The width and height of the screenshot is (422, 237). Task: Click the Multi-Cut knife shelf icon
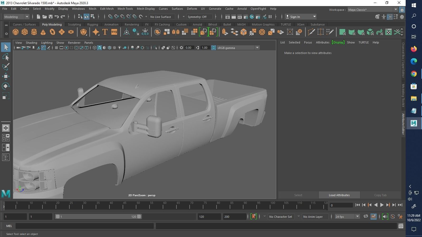coord(311,32)
